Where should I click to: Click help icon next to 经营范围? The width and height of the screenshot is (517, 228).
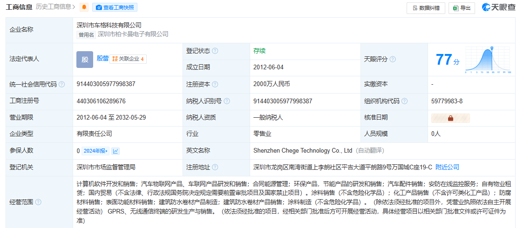point(38,201)
